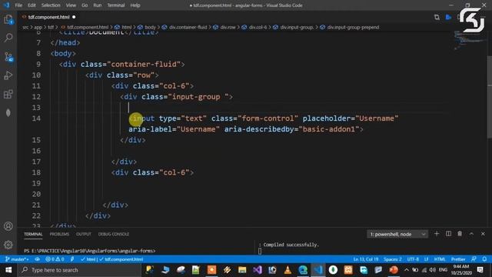Show hidden system tray icons chevron

point(407,270)
